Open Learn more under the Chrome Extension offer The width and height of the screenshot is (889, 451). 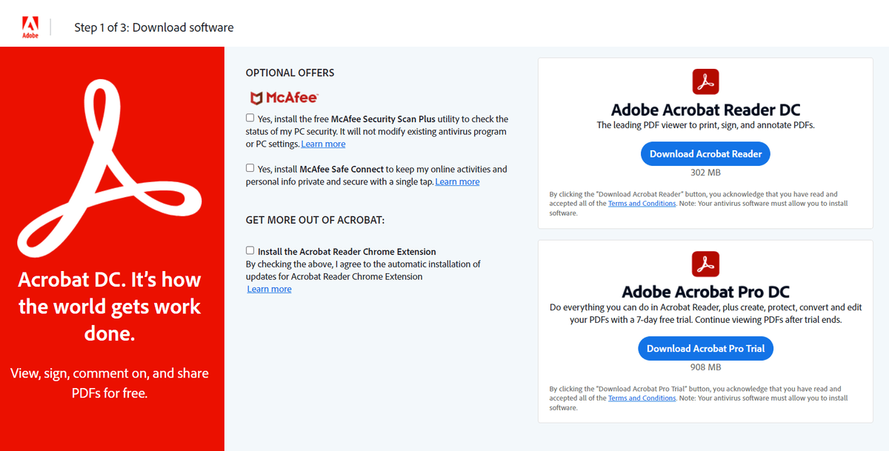[x=269, y=288]
